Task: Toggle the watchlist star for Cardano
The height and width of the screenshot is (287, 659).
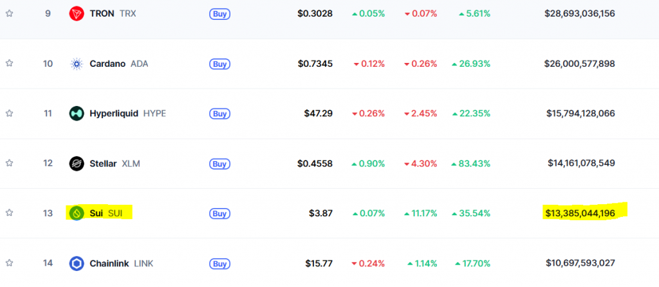Action: coord(9,64)
